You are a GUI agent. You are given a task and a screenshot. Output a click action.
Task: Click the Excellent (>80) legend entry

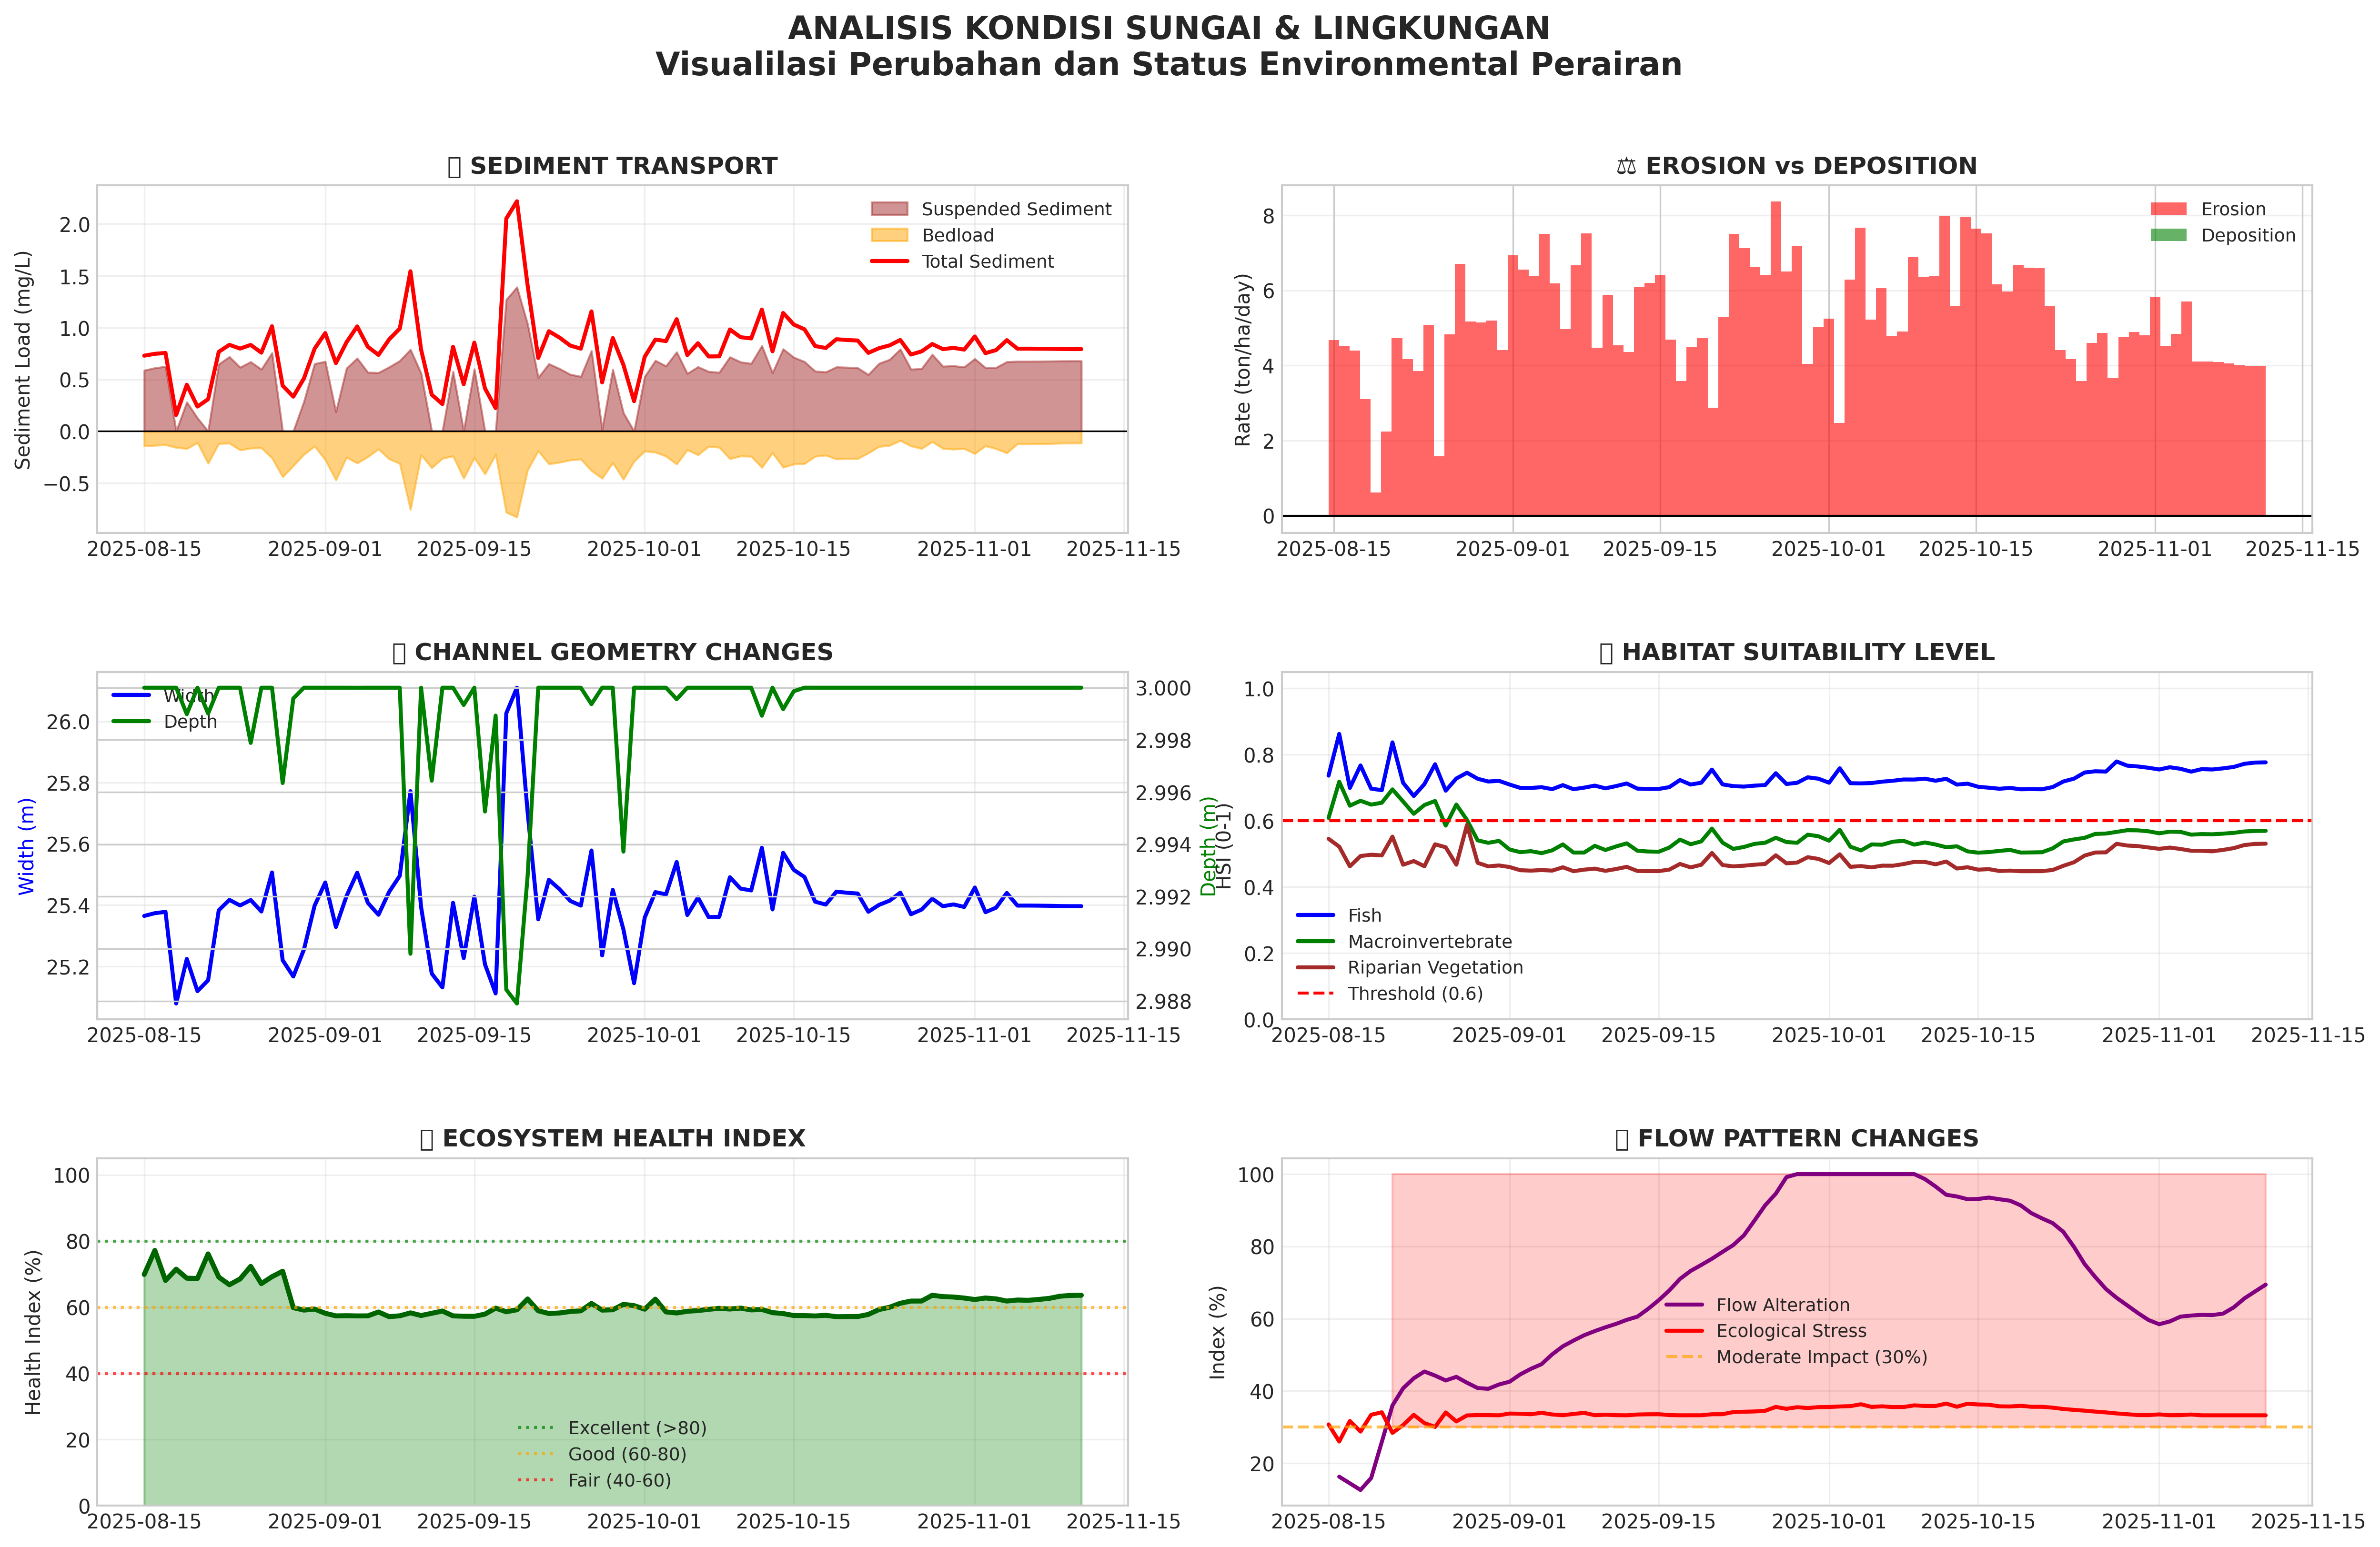point(637,1428)
